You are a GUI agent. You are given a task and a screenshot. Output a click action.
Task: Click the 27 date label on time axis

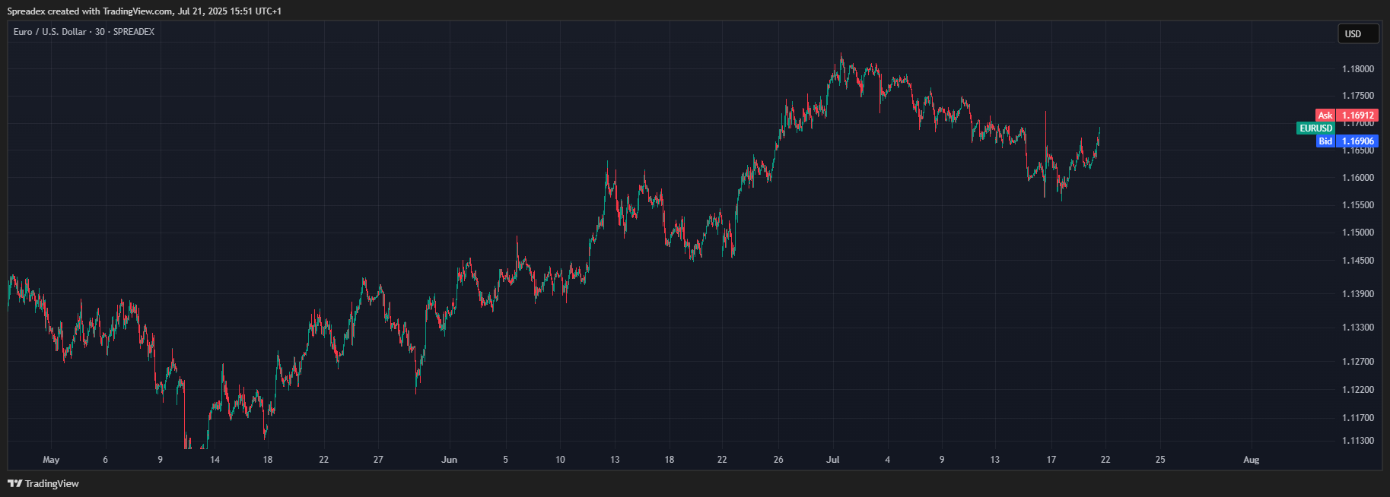click(x=378, y=460)
